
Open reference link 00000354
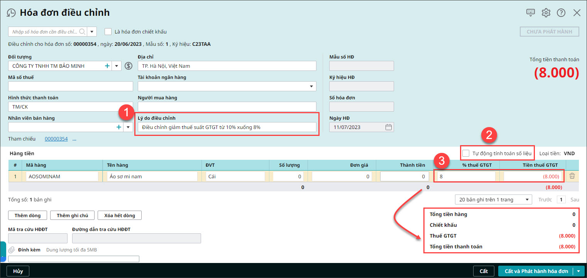click(x=56, y=139)
